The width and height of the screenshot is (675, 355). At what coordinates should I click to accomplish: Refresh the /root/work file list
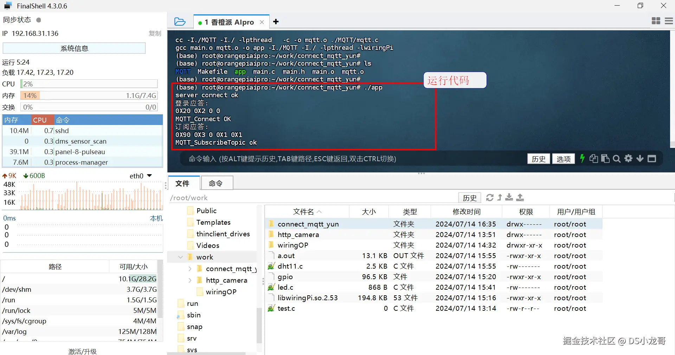(x=490, y=197)
